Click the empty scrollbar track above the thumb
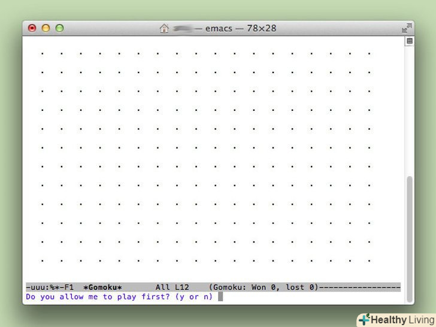 (409, 110)
